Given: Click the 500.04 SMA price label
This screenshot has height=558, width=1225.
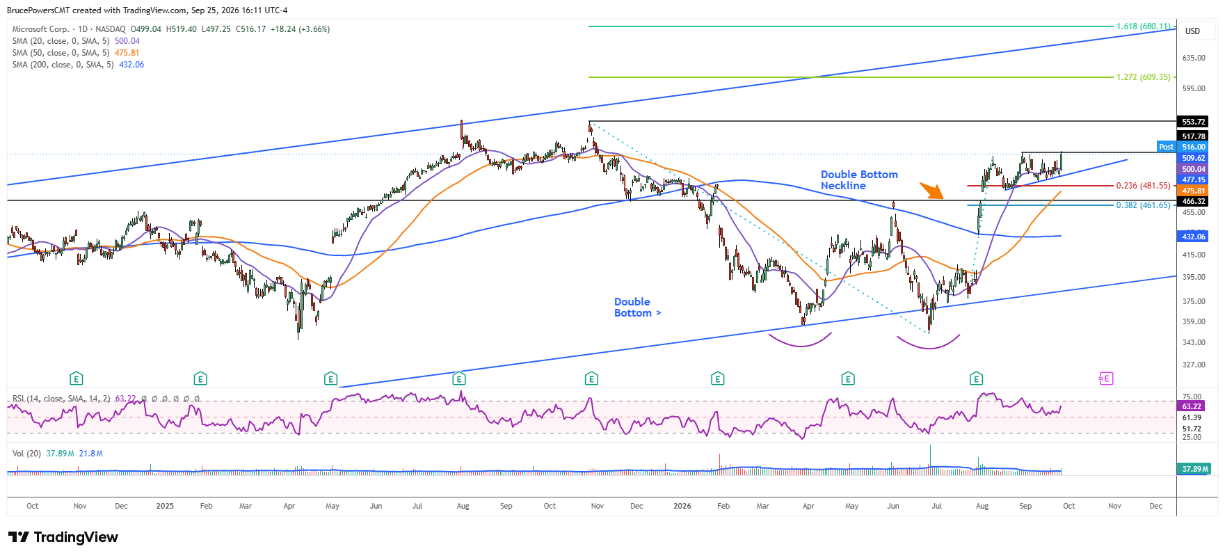Looking at the screenshot, I should click(1193, 169).
